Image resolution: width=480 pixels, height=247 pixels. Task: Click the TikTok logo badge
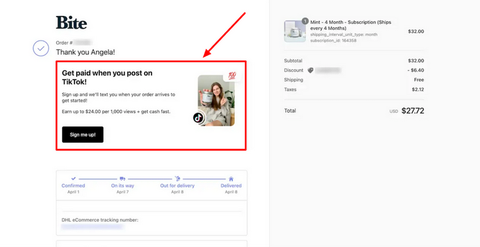(x=199, y=118)
